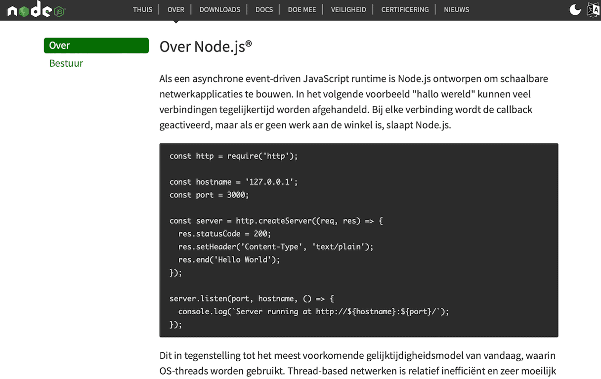601x379 pixels.
Task: Open DOCS in the top navigation
Action: pos(264,10)
